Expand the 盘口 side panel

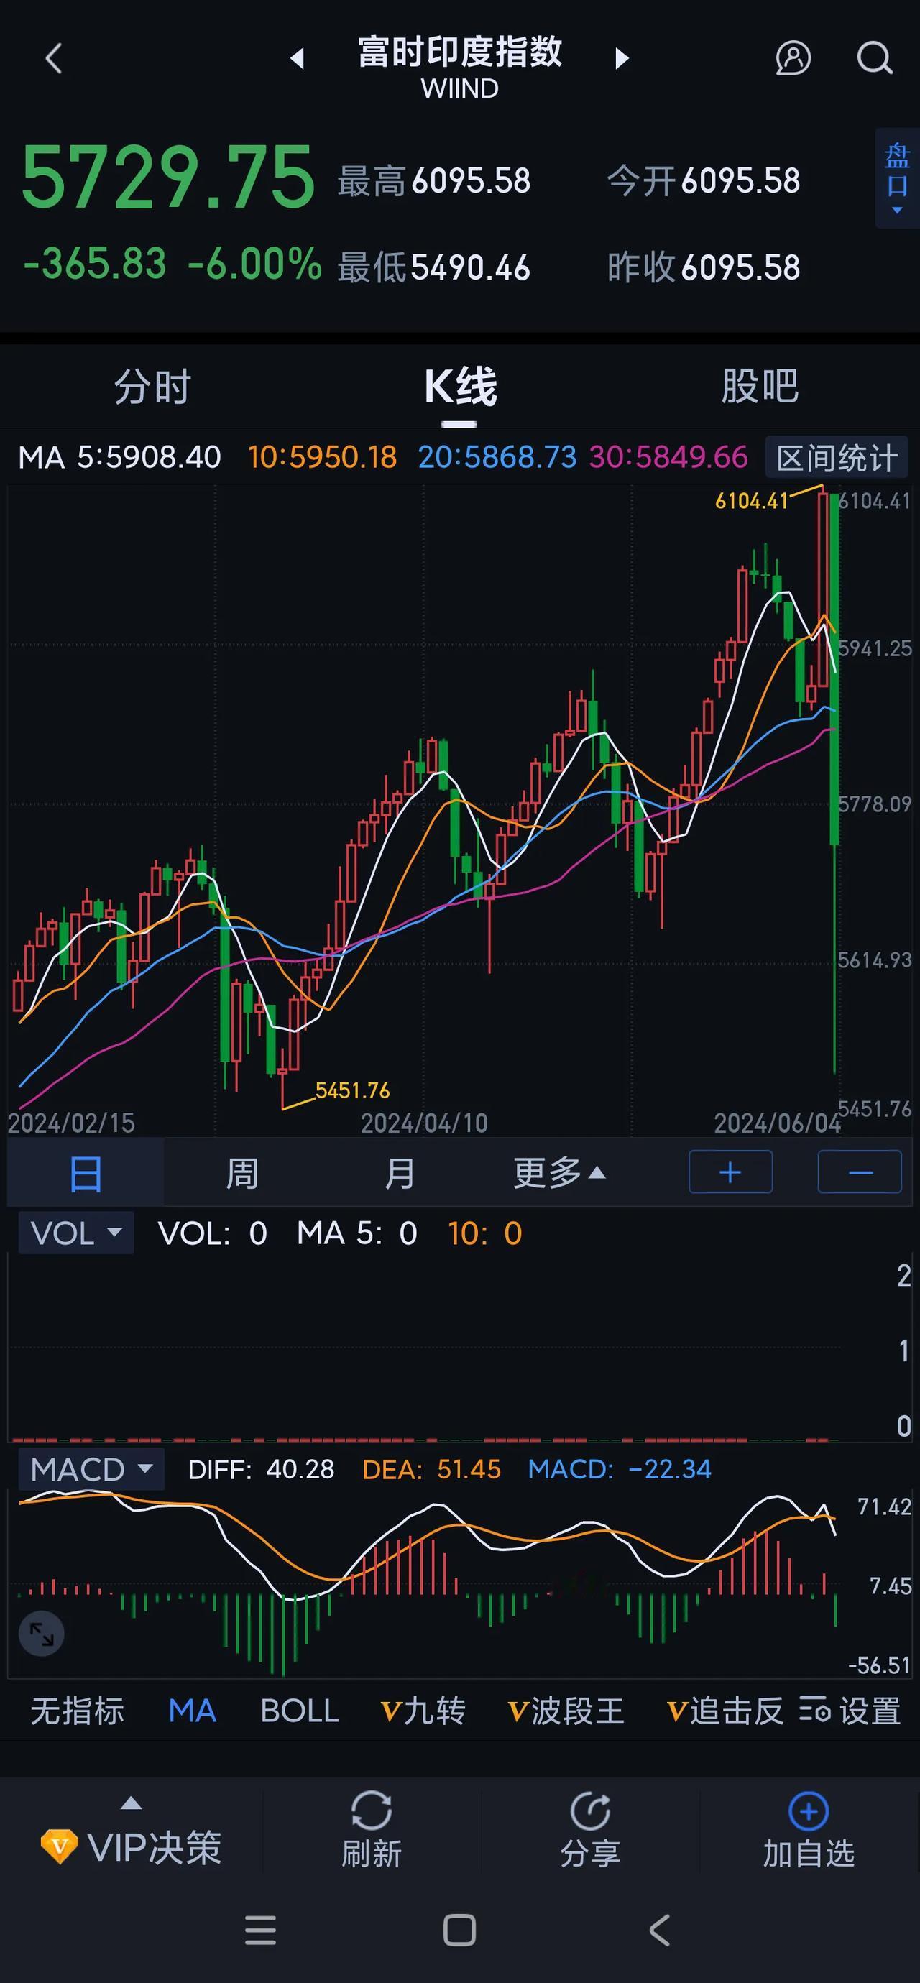tap(897, 178)
